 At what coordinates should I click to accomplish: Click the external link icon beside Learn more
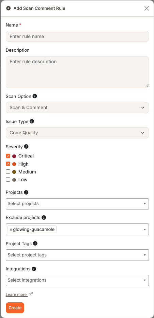tap(31, 294)
